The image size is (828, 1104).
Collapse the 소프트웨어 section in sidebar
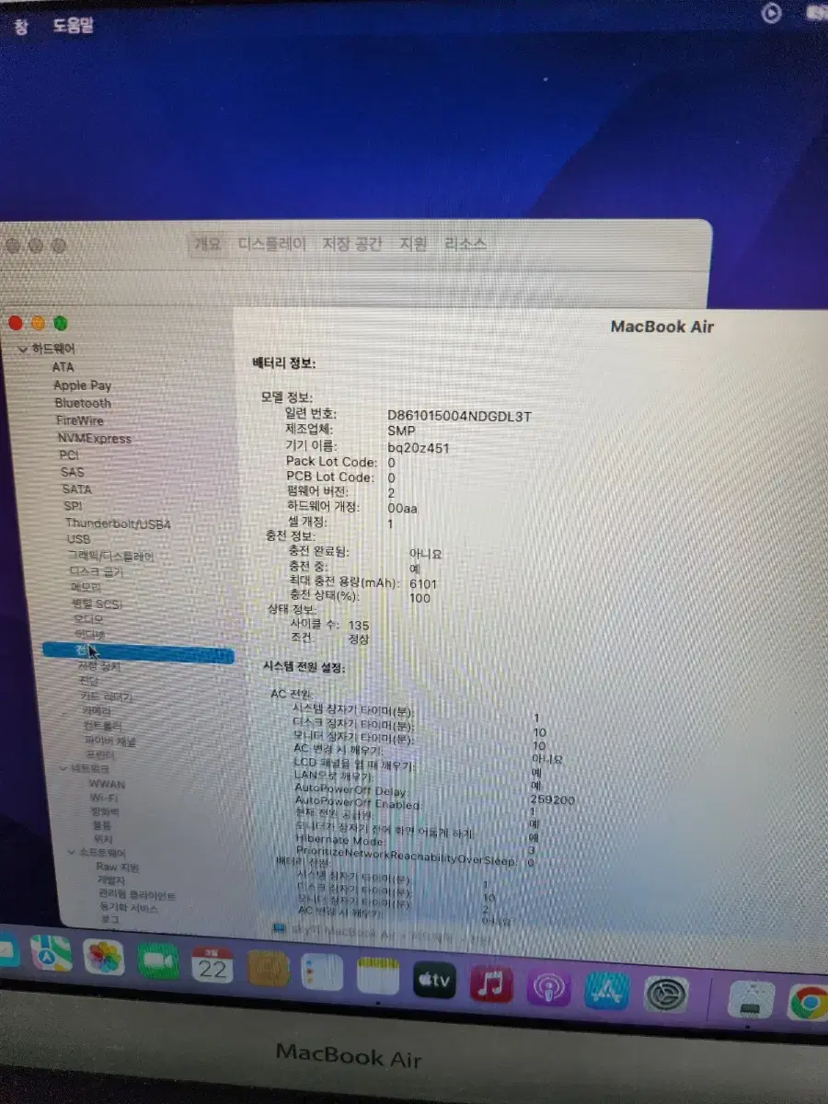coord(72,852)
